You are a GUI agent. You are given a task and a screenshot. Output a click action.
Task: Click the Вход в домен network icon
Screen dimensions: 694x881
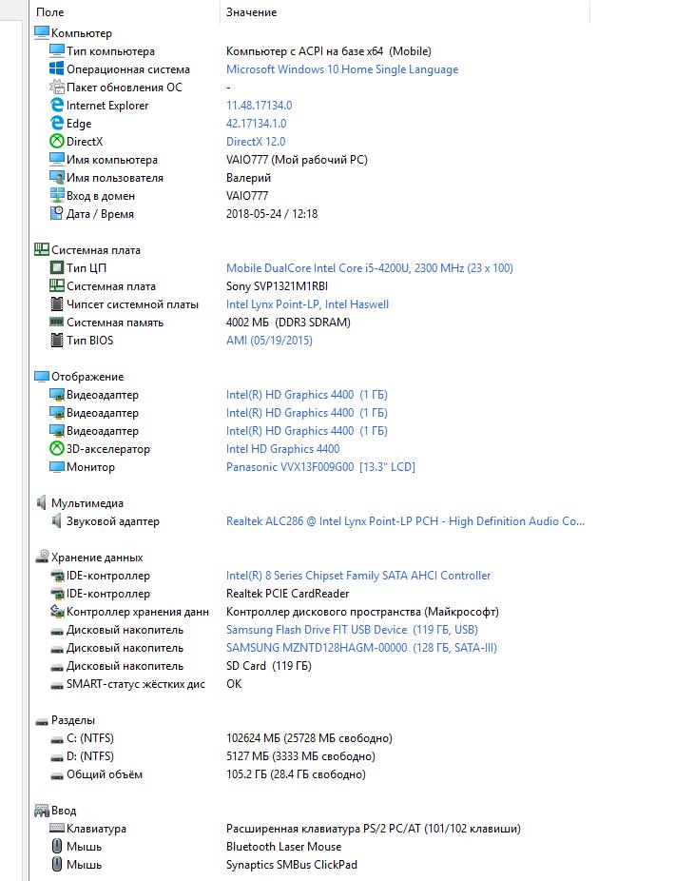pos(57,196)
